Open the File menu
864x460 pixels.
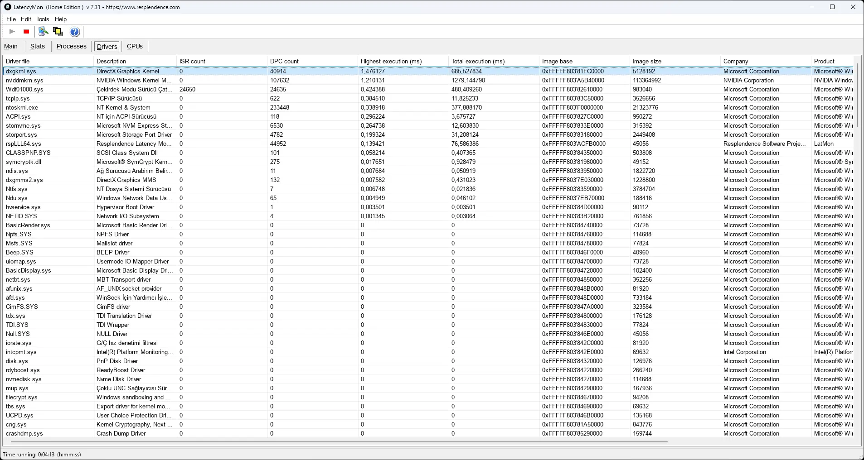coord(11,19)
